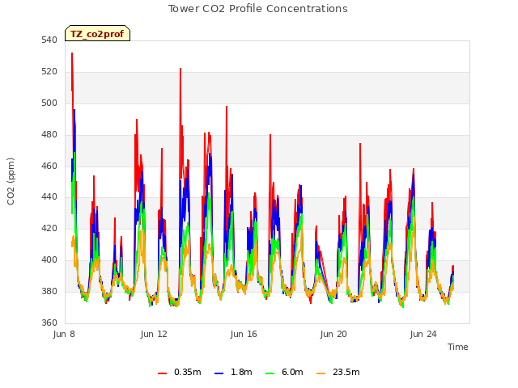The image size is (518, 388).
Task: Click the 460 y-axis tick label
Action: pyautogui.click(x=49, y=166)
